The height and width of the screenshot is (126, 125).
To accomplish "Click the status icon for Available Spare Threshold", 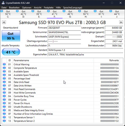I will [x=4, y=75].
